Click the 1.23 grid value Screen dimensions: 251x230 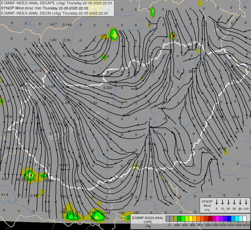(65, 103)
